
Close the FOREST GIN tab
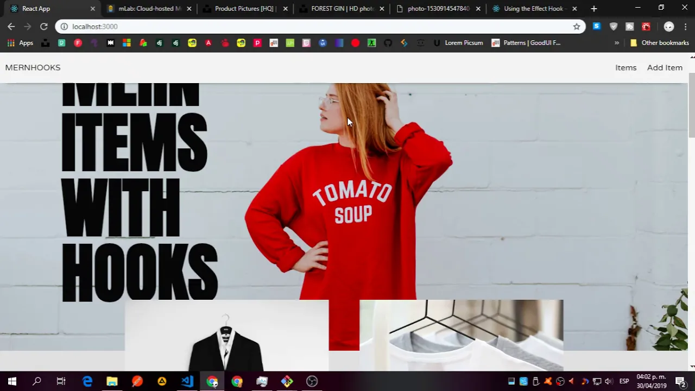click(382, 8)
